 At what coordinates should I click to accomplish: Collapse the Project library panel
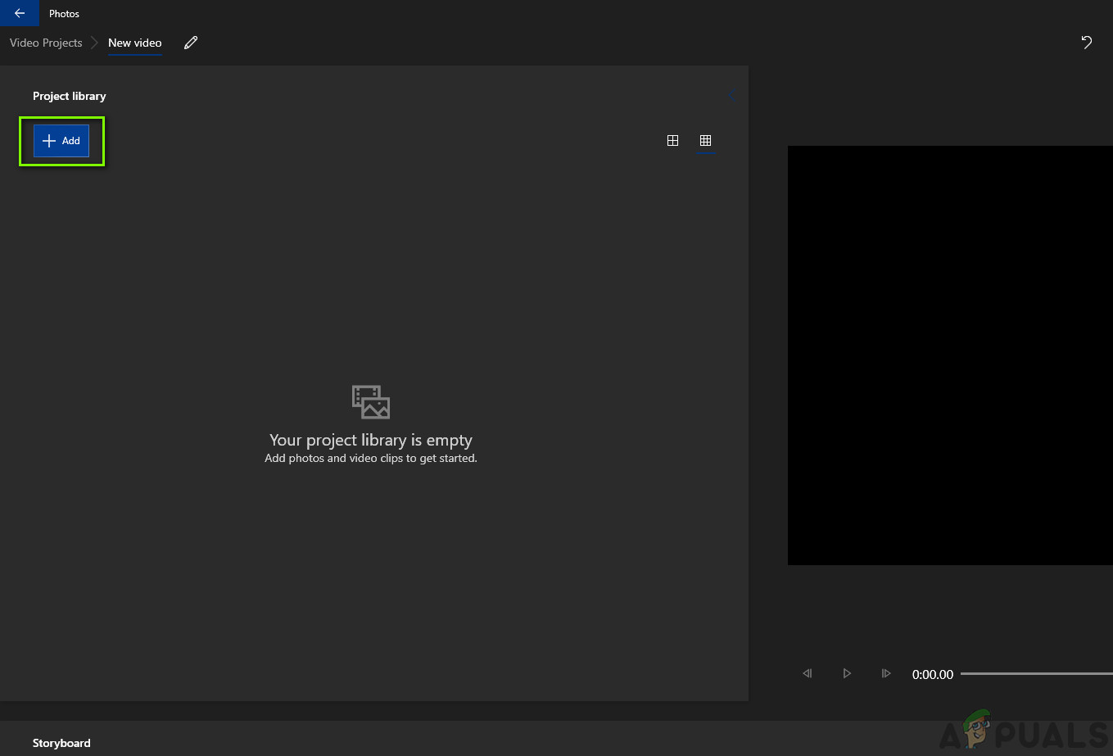pos(731,96)
